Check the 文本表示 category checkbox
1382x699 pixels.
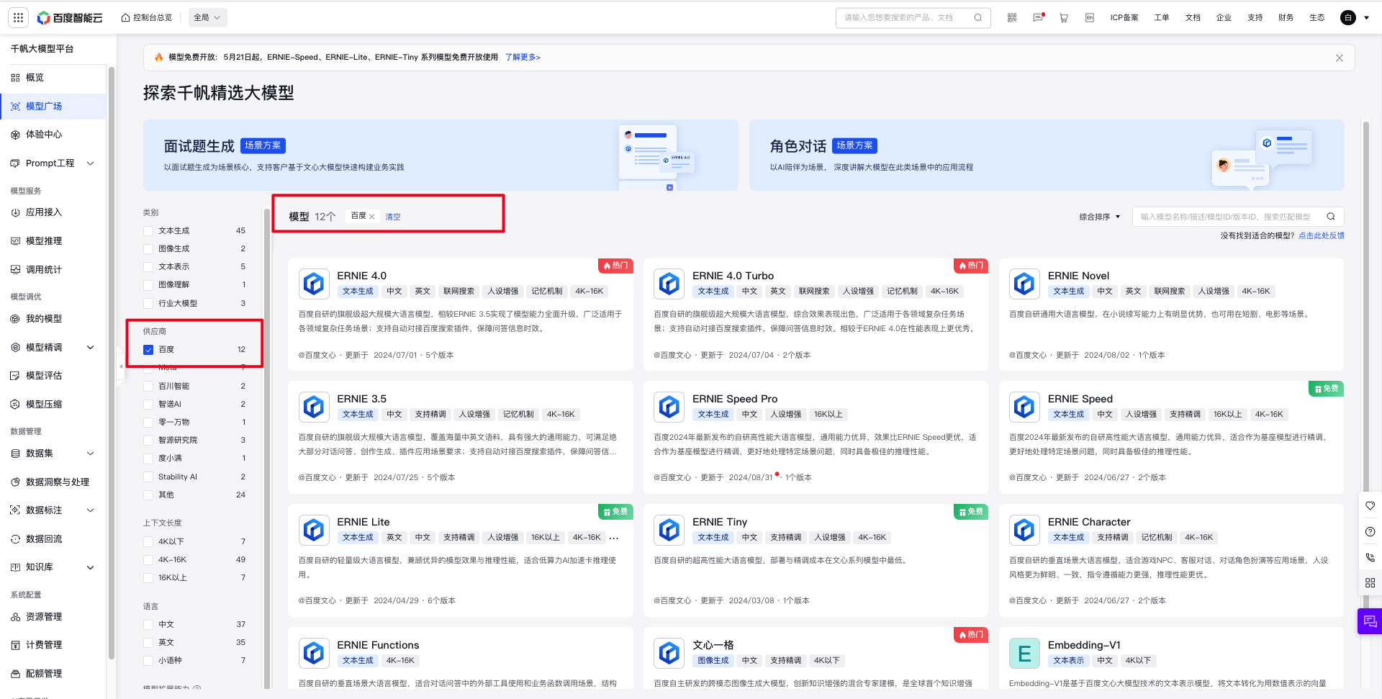148,267
